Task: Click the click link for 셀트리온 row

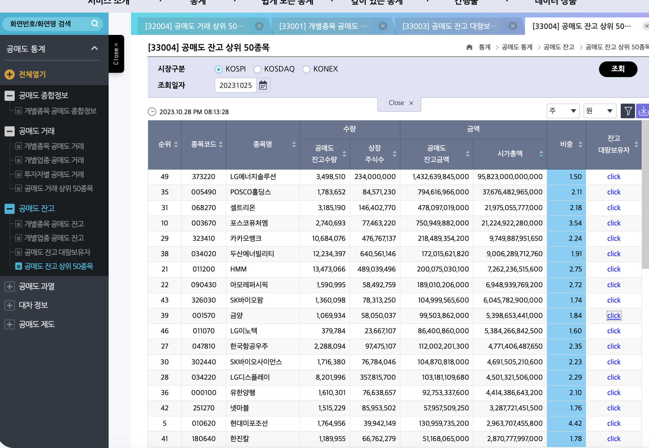Action: [614, 208]
